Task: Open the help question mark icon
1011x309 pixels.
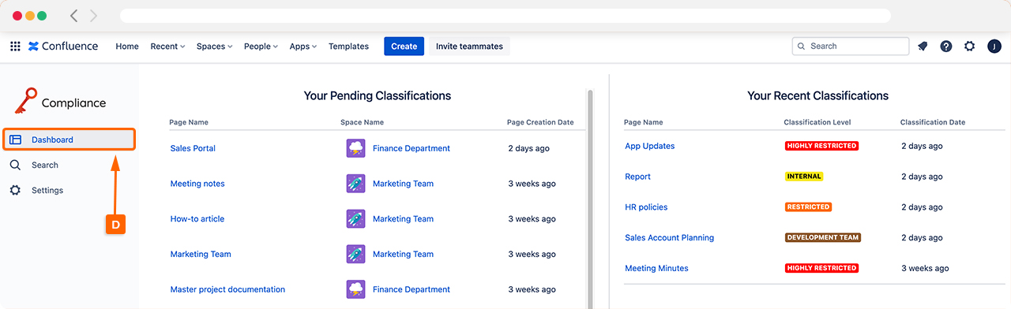Action: pos(946,47)
